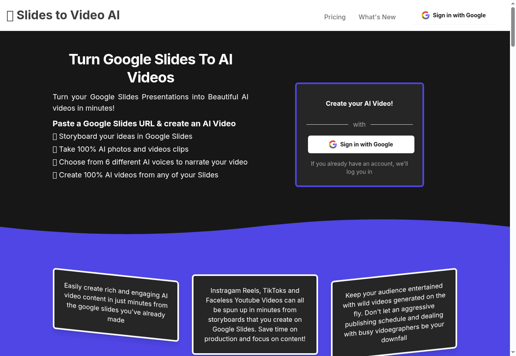Click the top-right Sign in with Google button
This screenshot has height=356, width=516.
point(454,15)
